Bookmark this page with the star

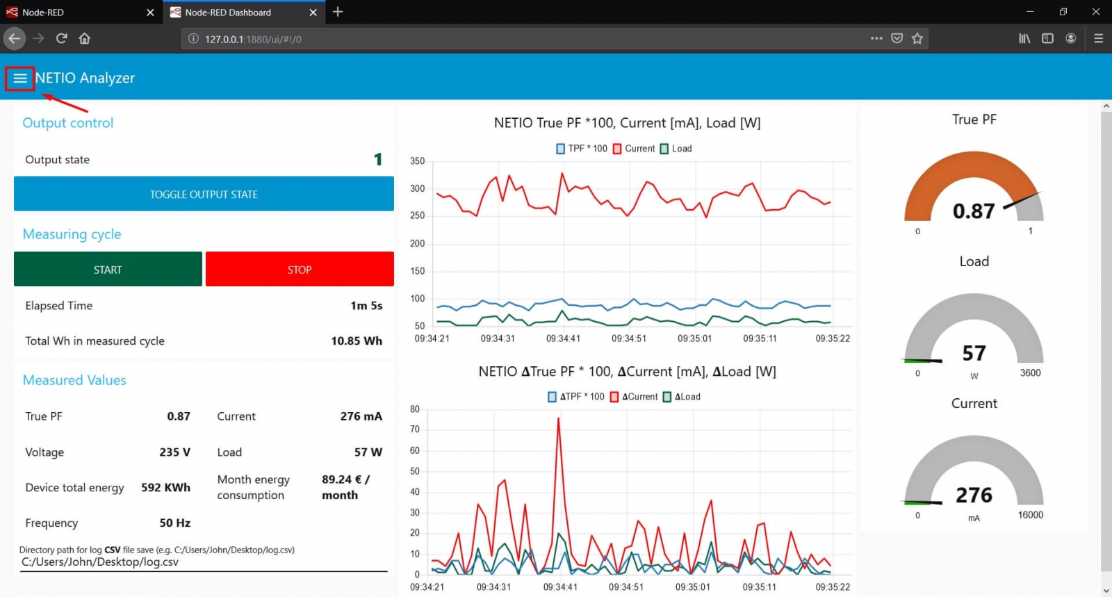click(x=917, y=38)
